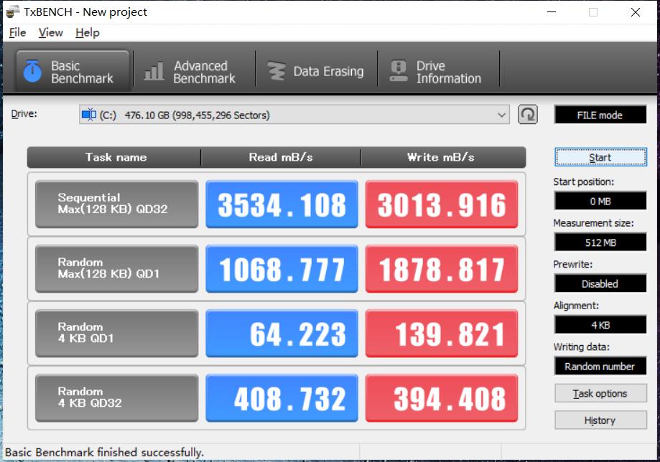Screen dimensions: 660x462
Task: Open Task options
Action: 600,394
